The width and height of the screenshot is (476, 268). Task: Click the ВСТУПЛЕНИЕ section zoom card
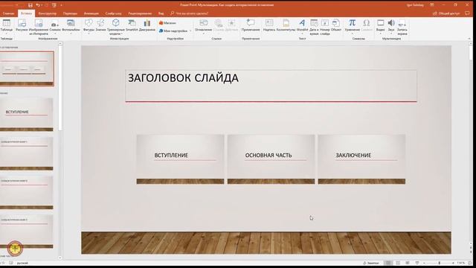pyautogui.click(x=180, y=159)
